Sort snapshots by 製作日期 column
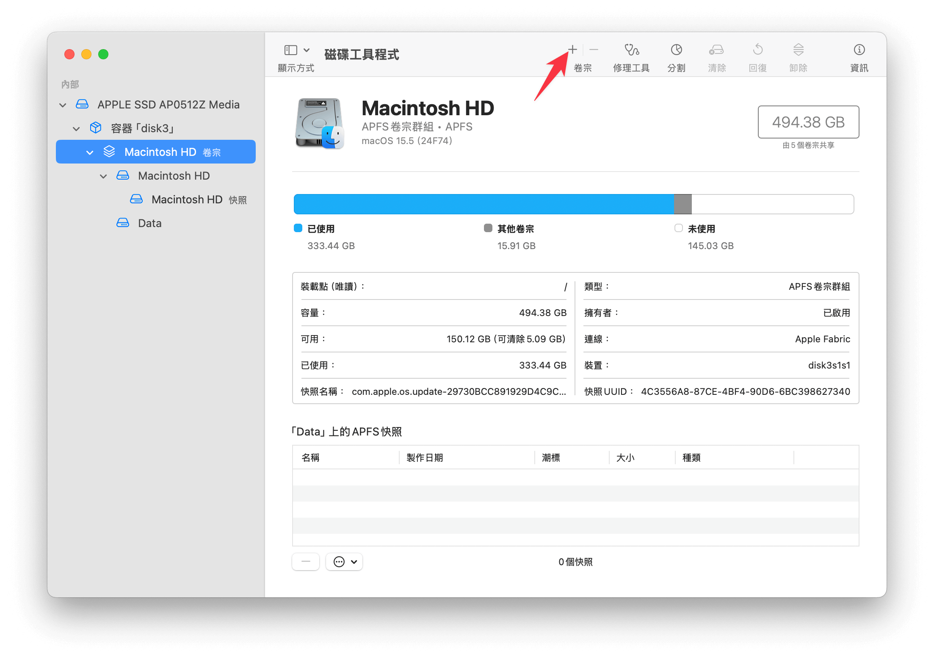Screen dimensions: 934x660 467,458
